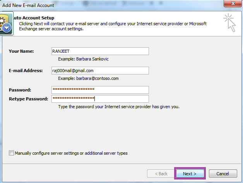The height and width of the screenshot is (183, 243).
Task: Close the Add New E-mail Account dialog
Action: [233, 3]
